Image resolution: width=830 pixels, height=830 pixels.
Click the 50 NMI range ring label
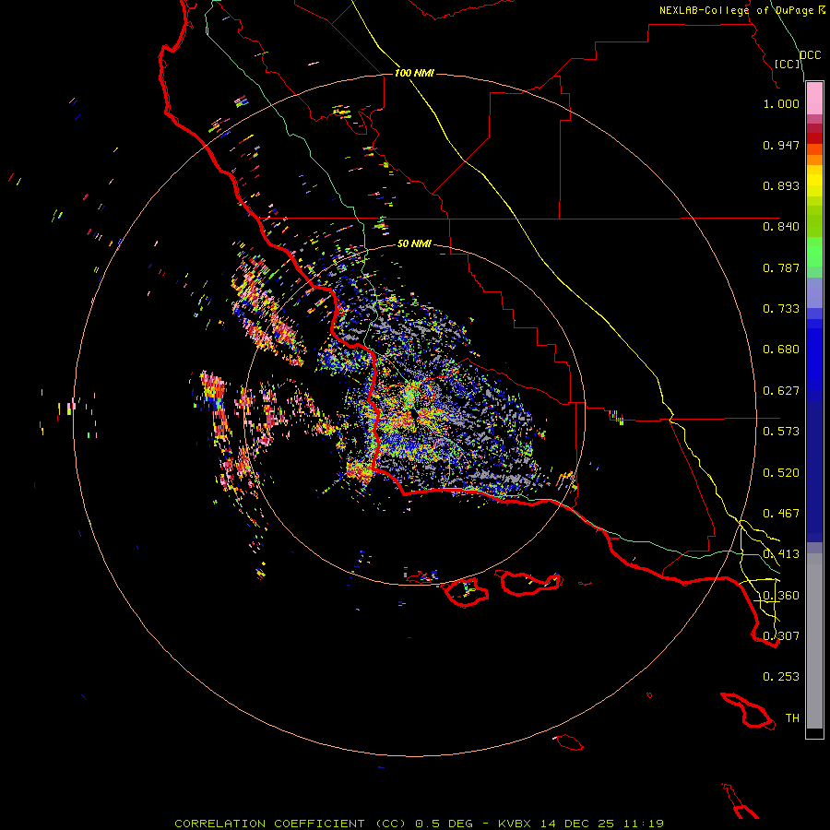click(414, 243)
